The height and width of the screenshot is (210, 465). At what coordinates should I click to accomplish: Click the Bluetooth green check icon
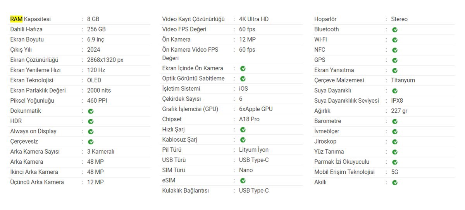click(395, 30)
